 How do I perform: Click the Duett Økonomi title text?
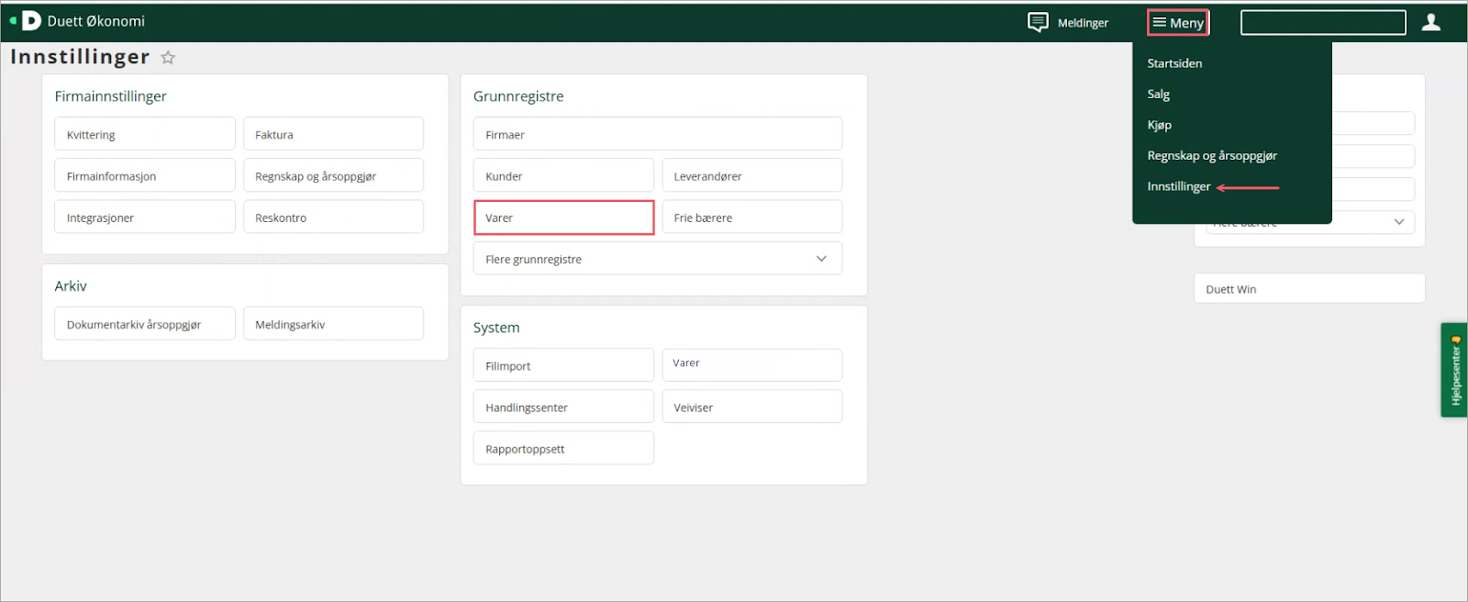point(96,21)
